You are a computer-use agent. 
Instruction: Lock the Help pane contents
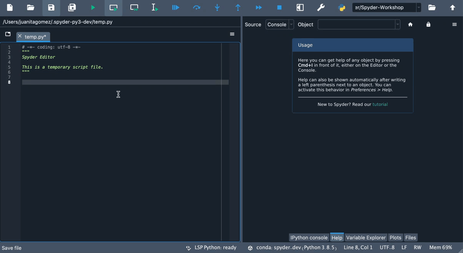(x=428, y=24)
